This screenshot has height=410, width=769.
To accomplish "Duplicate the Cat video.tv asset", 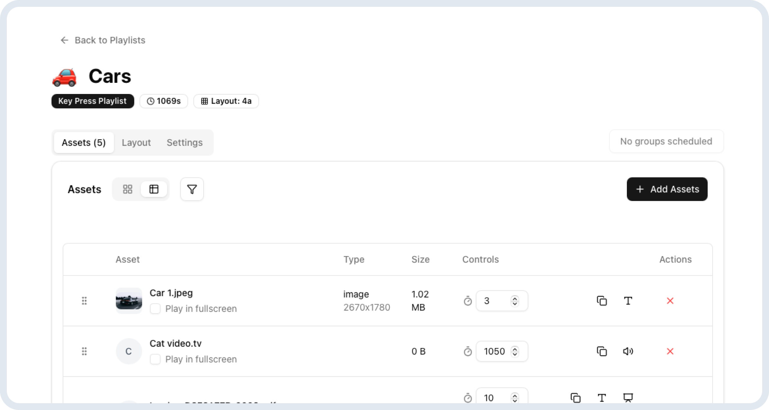I will coord(602,351).
